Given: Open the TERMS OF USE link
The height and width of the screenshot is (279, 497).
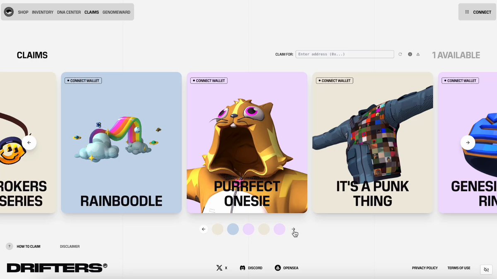Looking at the screenshot, I should coord(459,268).
